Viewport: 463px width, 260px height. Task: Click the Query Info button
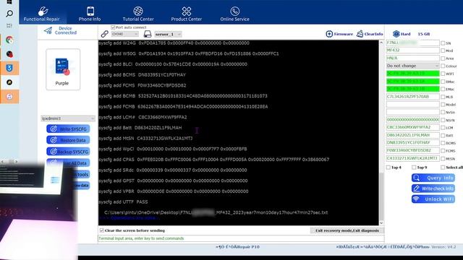point(433,178)
